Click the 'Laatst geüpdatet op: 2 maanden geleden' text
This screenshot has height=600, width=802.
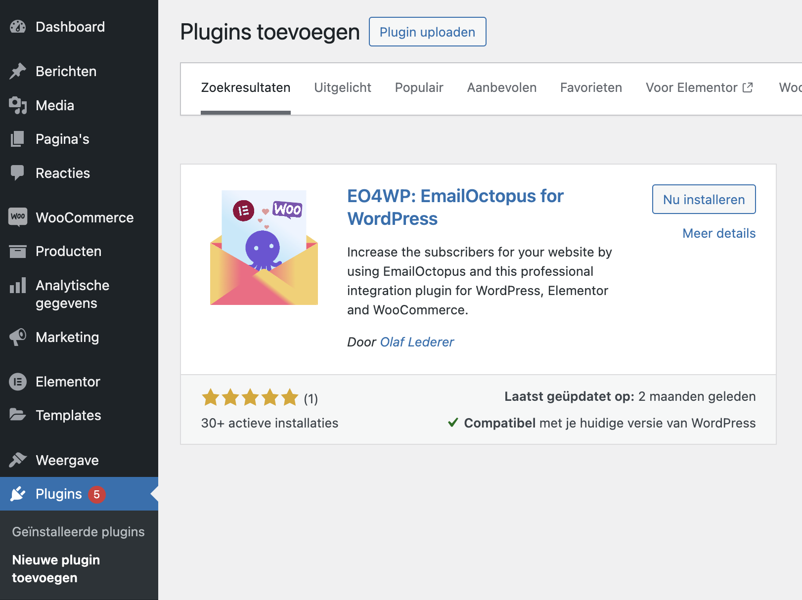tap(630, 396)
